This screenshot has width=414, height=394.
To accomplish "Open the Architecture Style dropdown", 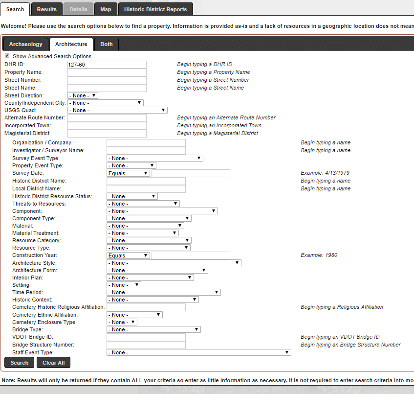I will point(174,263).
